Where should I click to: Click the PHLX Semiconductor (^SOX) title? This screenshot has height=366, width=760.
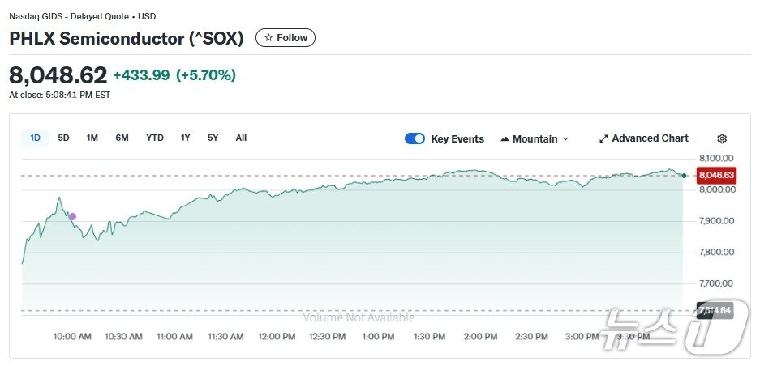pyautogui.click(x=127, y=38)
